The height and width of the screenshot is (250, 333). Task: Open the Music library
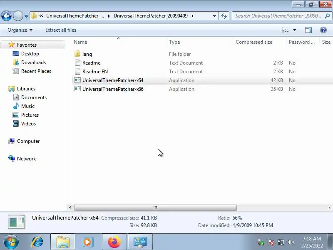[27, 106]
